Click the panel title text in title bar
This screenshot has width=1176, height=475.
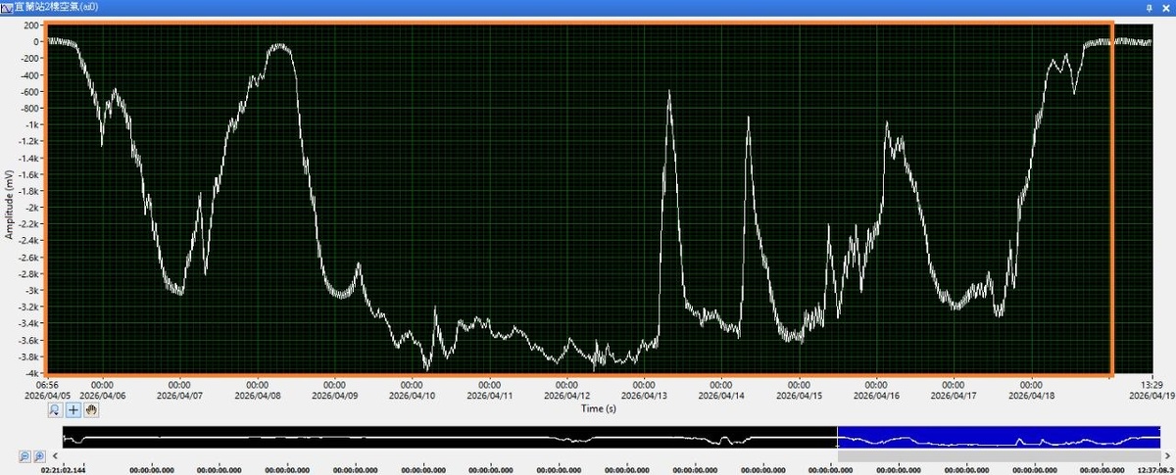click(x=56, y=6)
